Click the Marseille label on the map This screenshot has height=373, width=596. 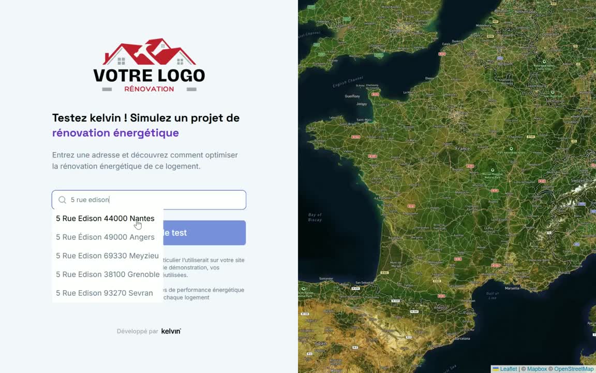[512, 288]
